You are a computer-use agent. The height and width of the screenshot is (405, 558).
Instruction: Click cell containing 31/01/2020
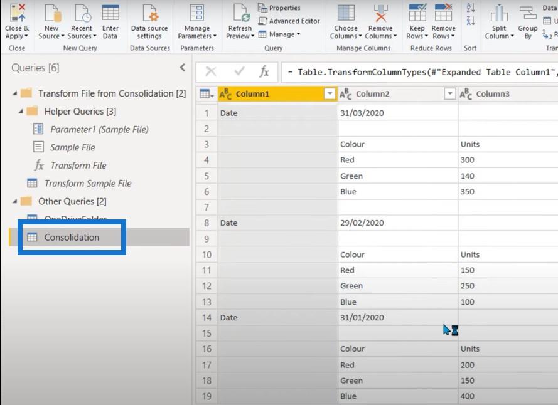398,317
